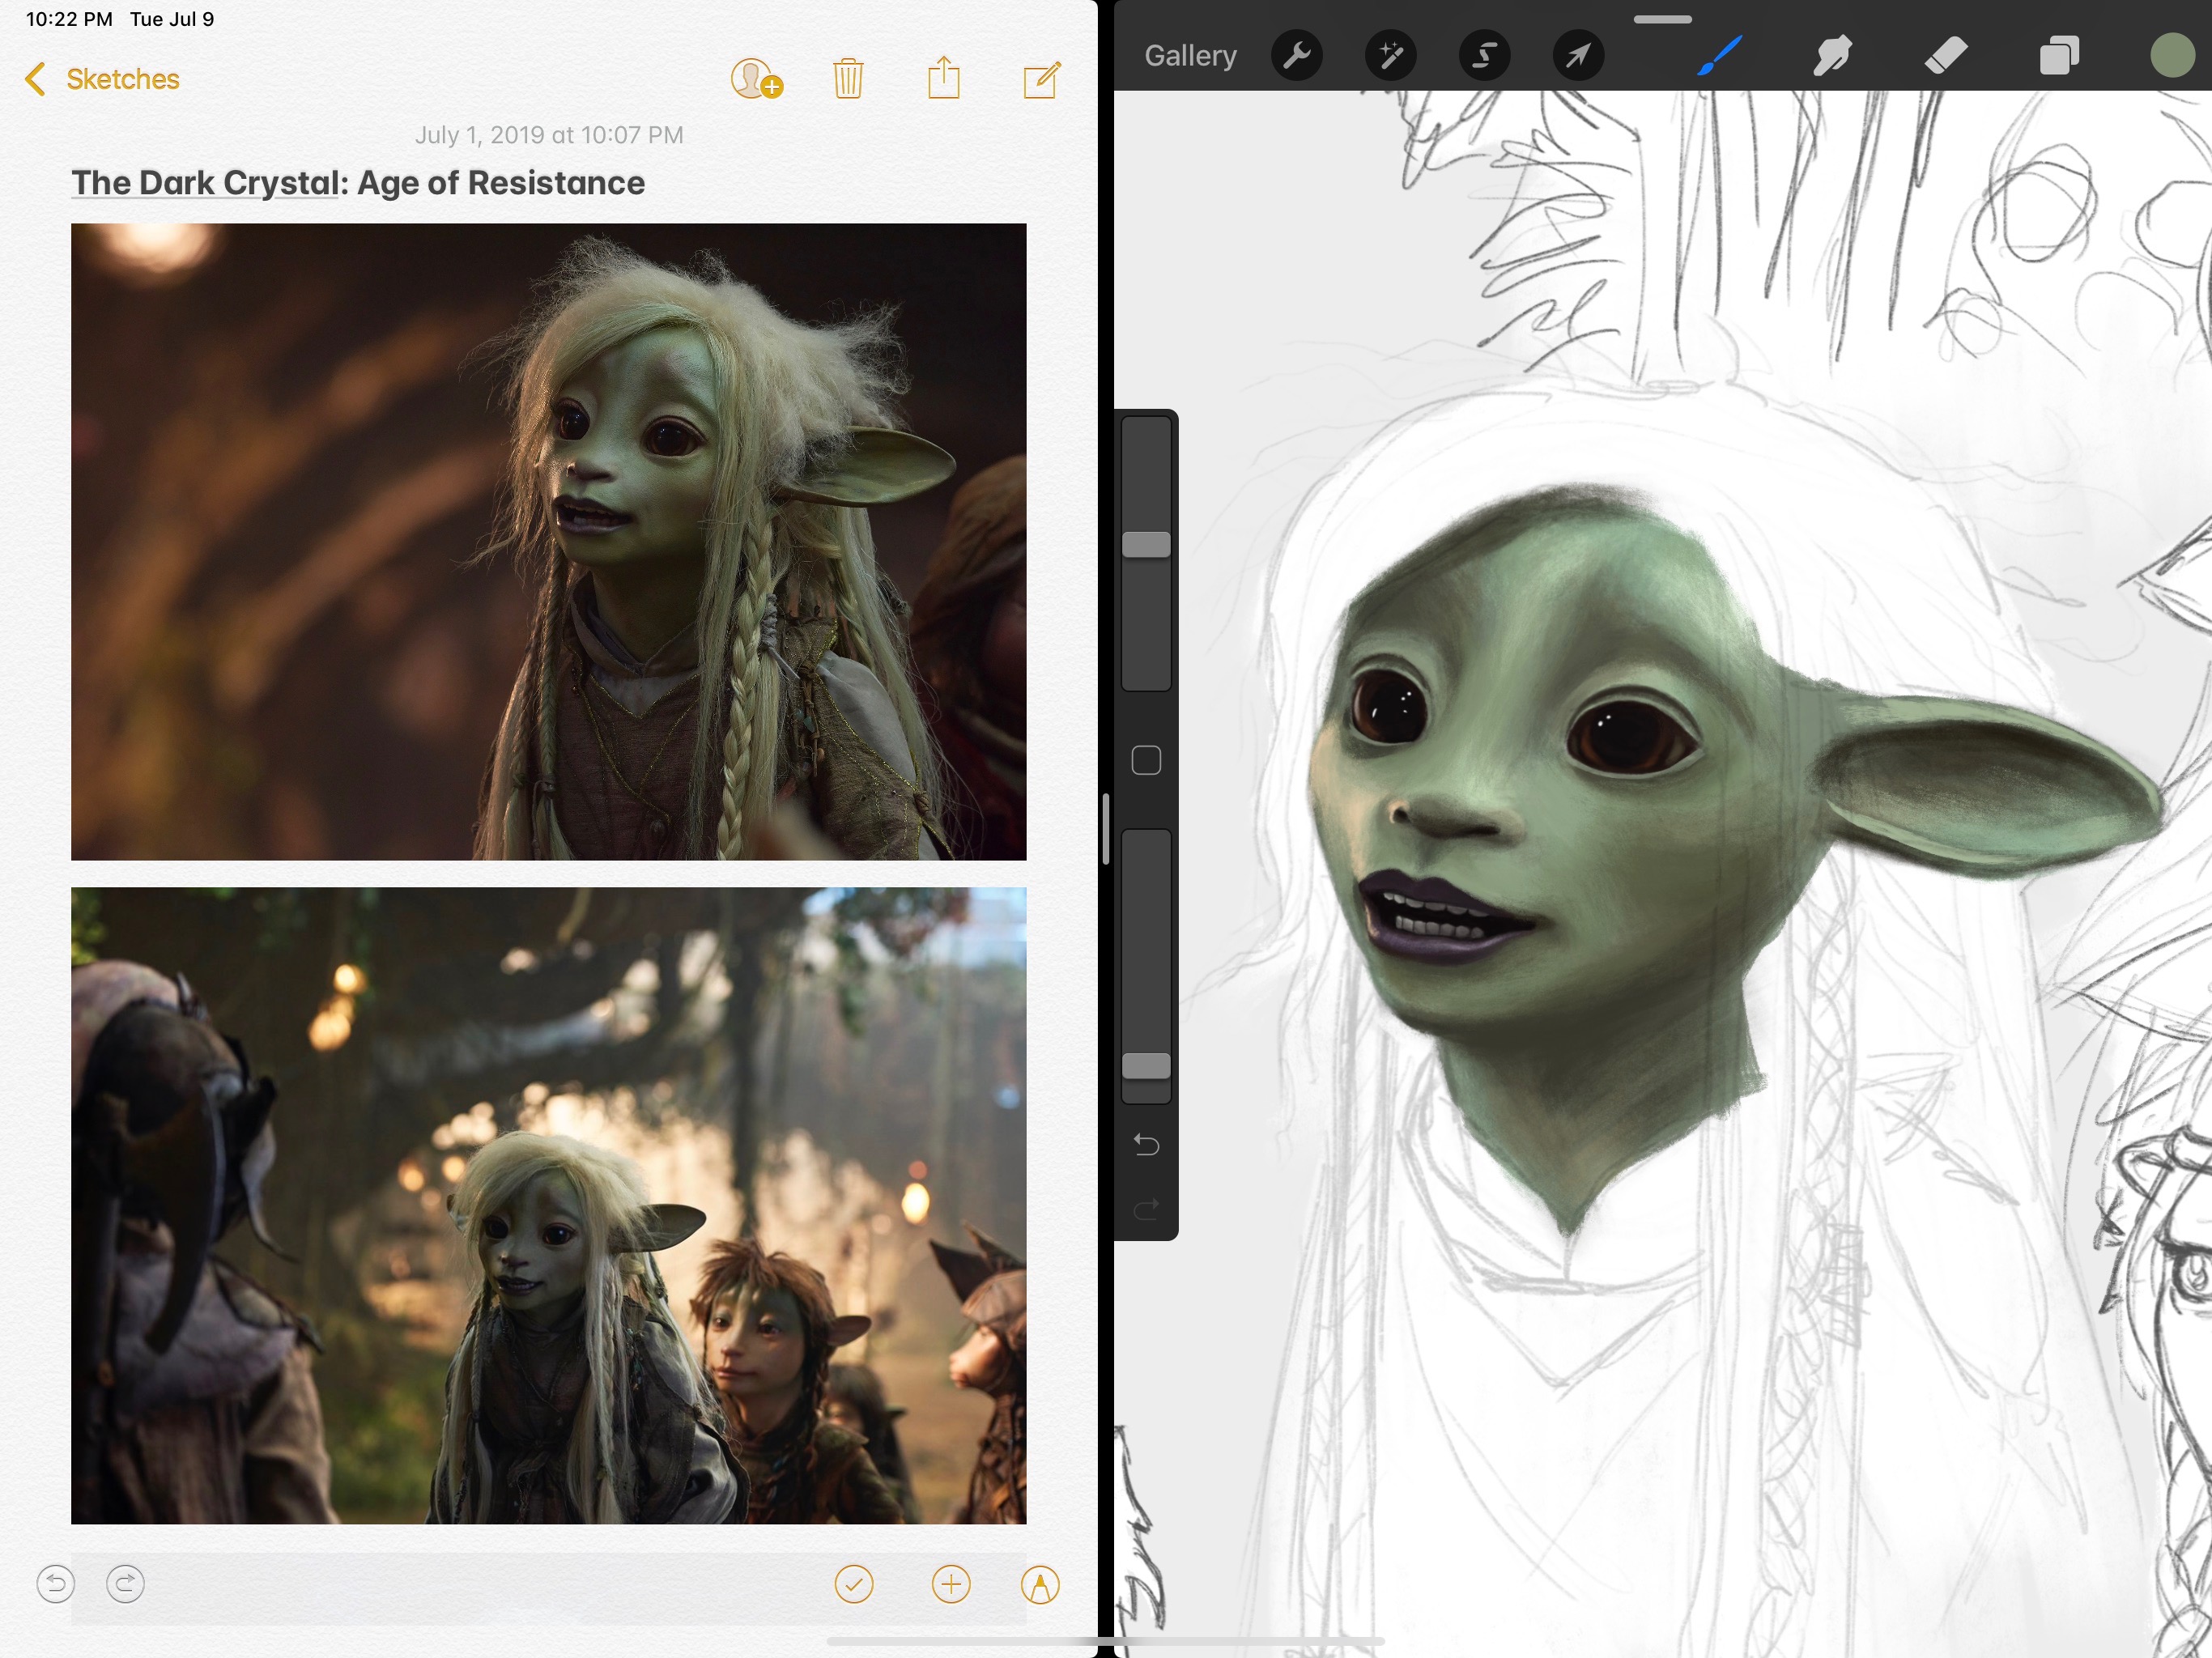This screenshot has width=2212, height=1658.
Task: Undo stroke using Procreate sidebar arrow
Action: [x=1146, y=1145]
